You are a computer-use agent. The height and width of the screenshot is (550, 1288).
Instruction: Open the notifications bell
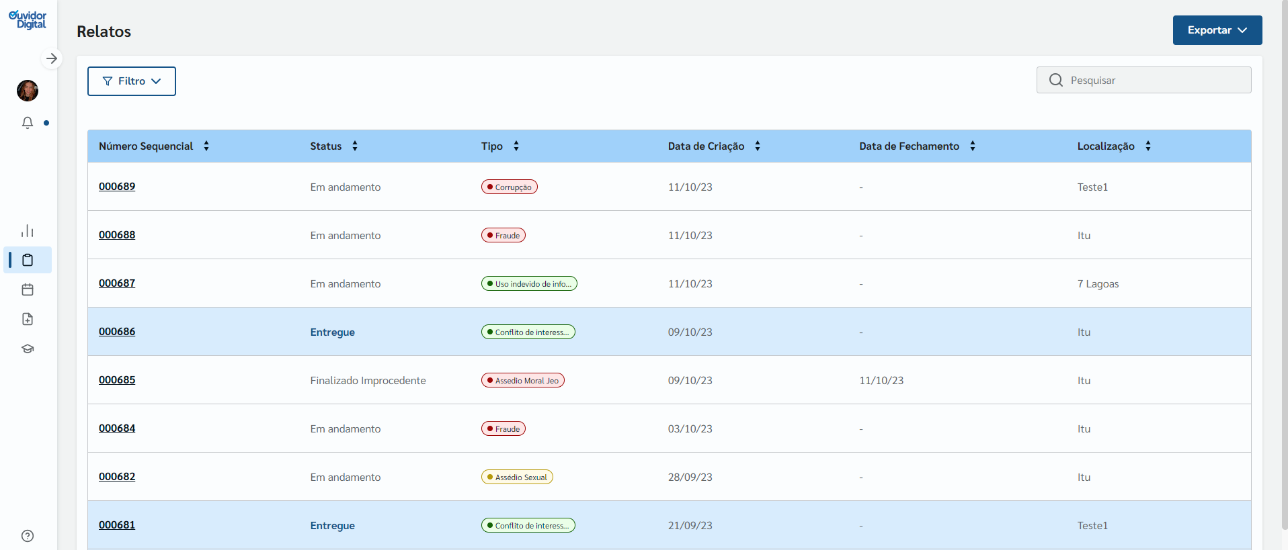28,123
